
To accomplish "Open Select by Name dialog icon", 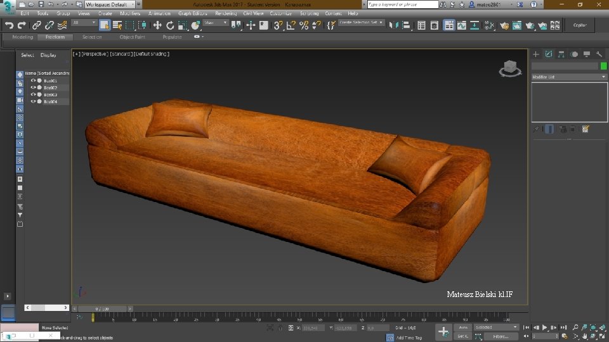I will click(x=117, y=25).
